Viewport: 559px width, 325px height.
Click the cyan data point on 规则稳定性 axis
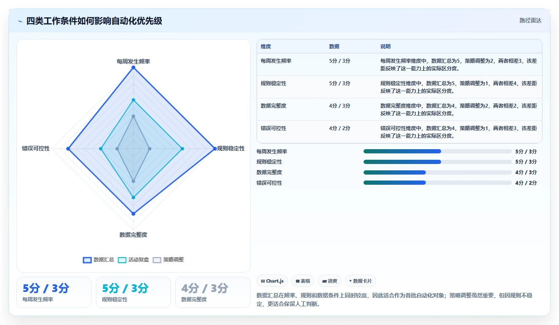[182, 149]
